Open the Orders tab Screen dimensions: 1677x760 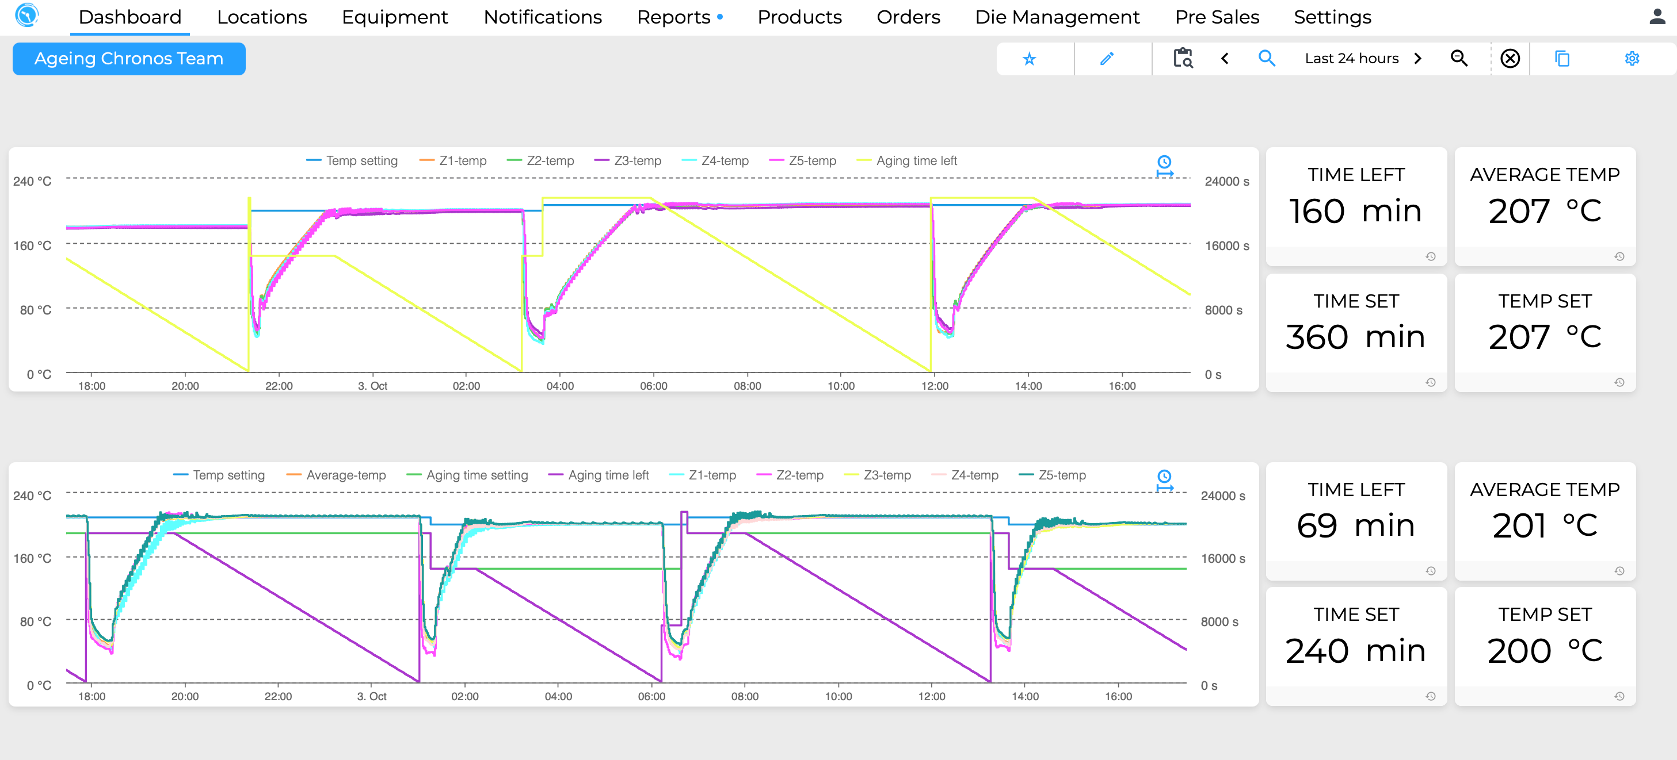(908, 17)
